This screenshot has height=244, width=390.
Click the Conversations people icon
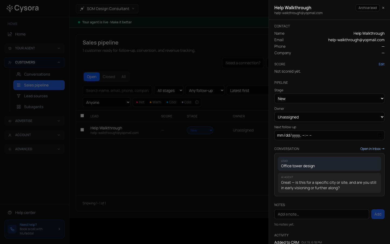tap(19, 74)
